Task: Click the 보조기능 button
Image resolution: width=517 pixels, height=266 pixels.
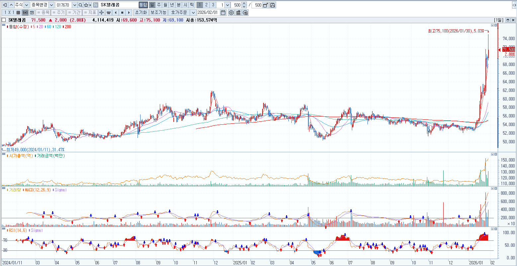Action: (x=158, y=13)
